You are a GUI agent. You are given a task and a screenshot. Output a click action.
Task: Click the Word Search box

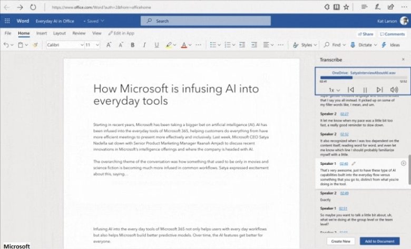pos(205,21)
